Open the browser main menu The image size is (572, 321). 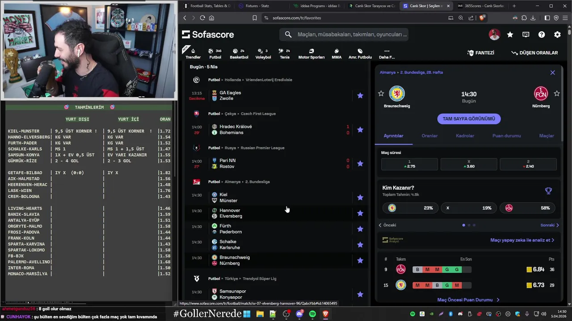(x=565, y=18)
